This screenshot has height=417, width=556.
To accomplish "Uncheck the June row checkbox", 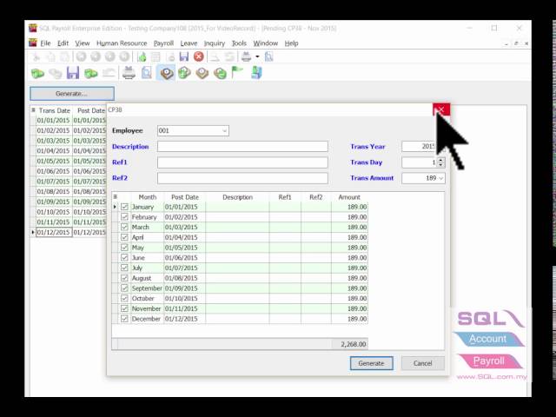I will [x=124, y=257].
